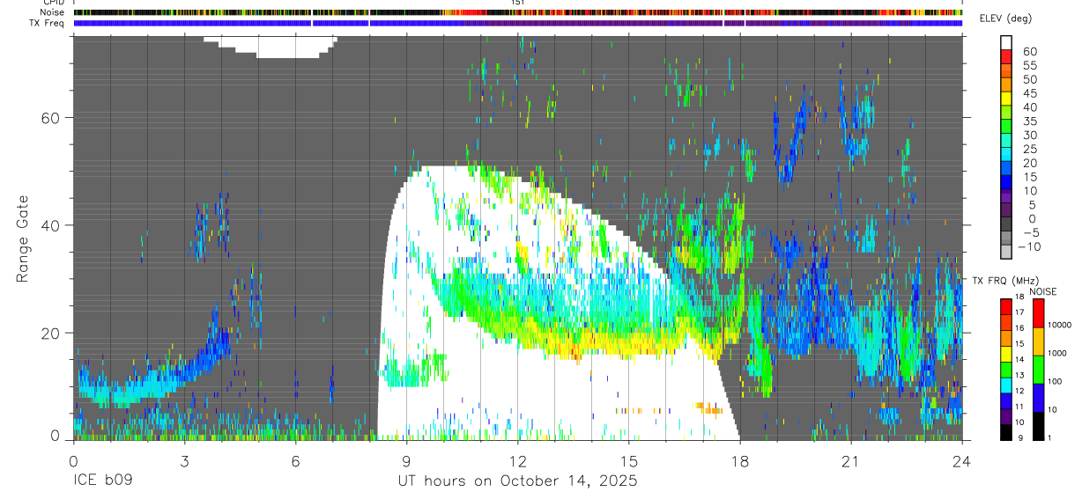
Task: Click the '25' tick on ELEV colorbar
Action: pos(1029,150)
